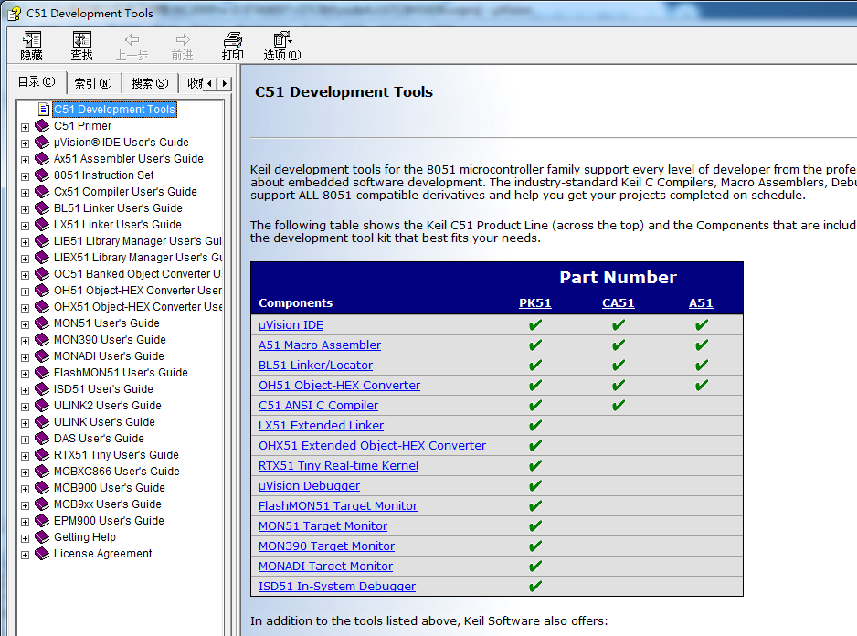Click the book icon for C51 Primer
857x636 pixels.
click(42, 126)
